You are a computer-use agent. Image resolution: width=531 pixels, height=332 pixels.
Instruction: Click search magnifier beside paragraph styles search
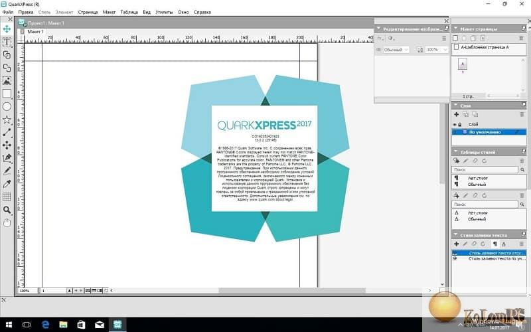tap(522, 169)
